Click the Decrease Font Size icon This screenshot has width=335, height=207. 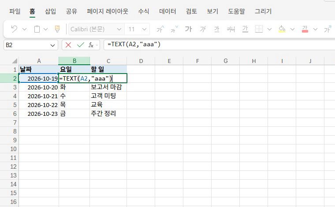[x=174, y=29]
